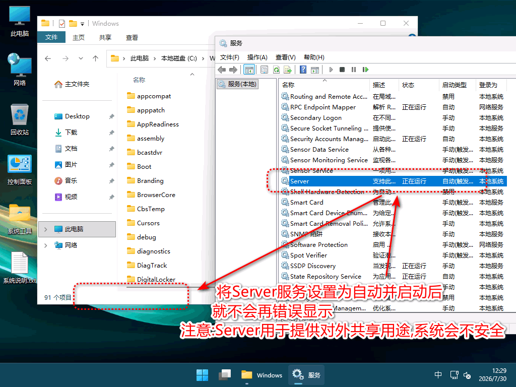The width and height of the screenshot is (516, 387).
Task: Click the network tray icon
Action: (454, 375)
